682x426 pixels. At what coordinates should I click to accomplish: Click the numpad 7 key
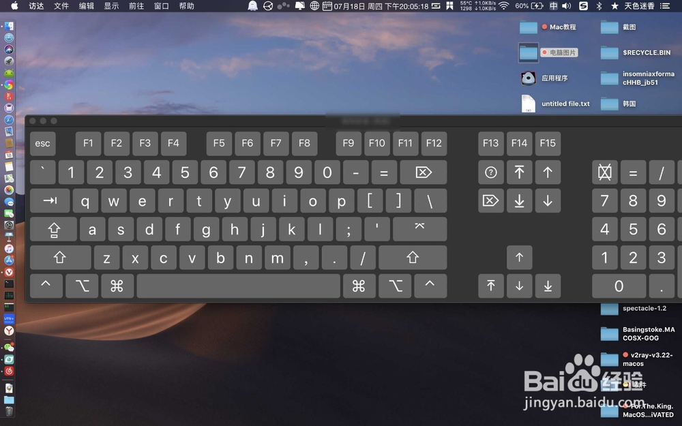tap(604, 201)
